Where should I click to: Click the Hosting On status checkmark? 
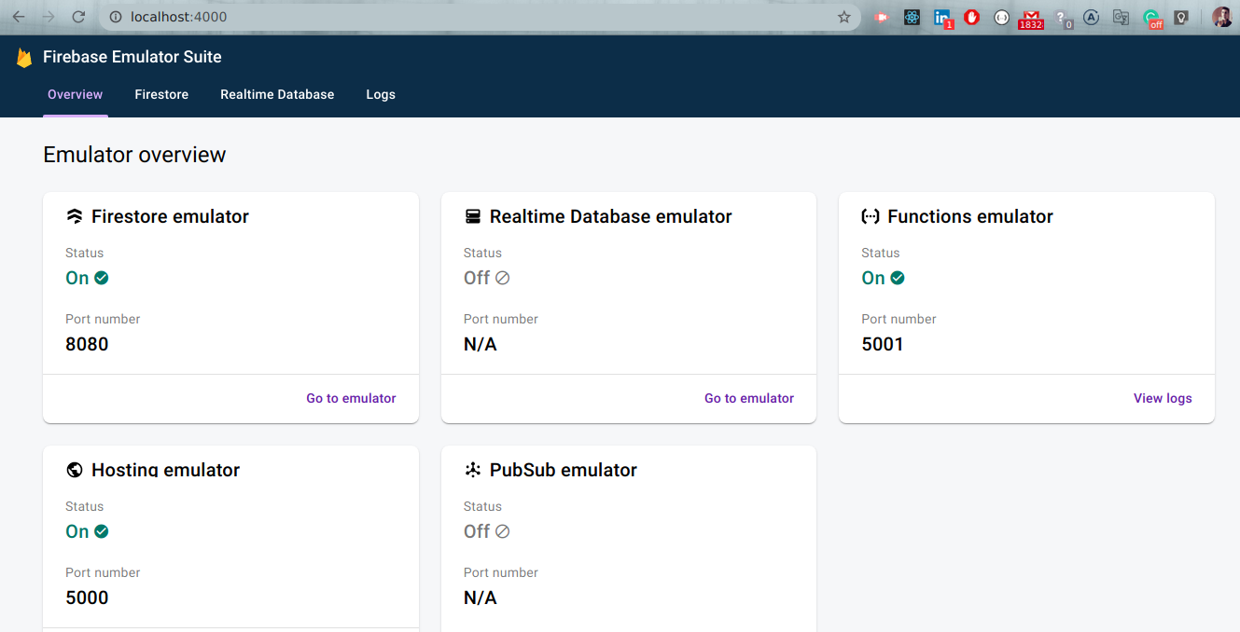click(x=102, y=531)
